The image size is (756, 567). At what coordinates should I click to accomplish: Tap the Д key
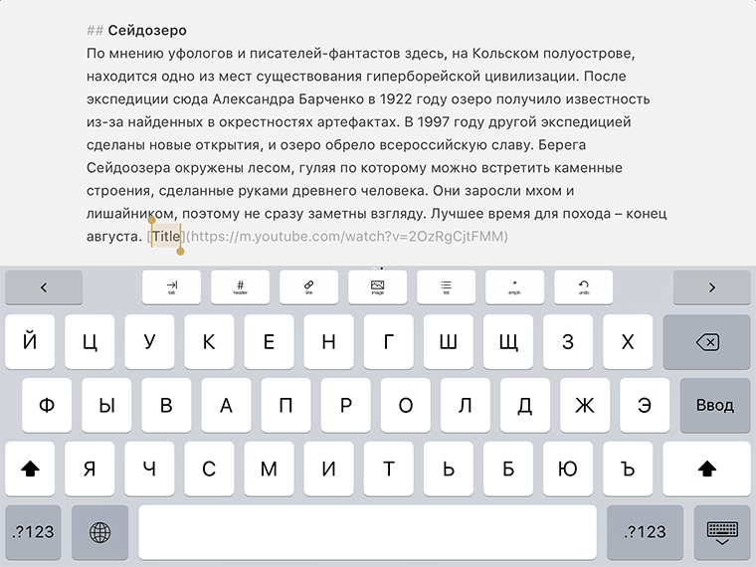(525, 406)
